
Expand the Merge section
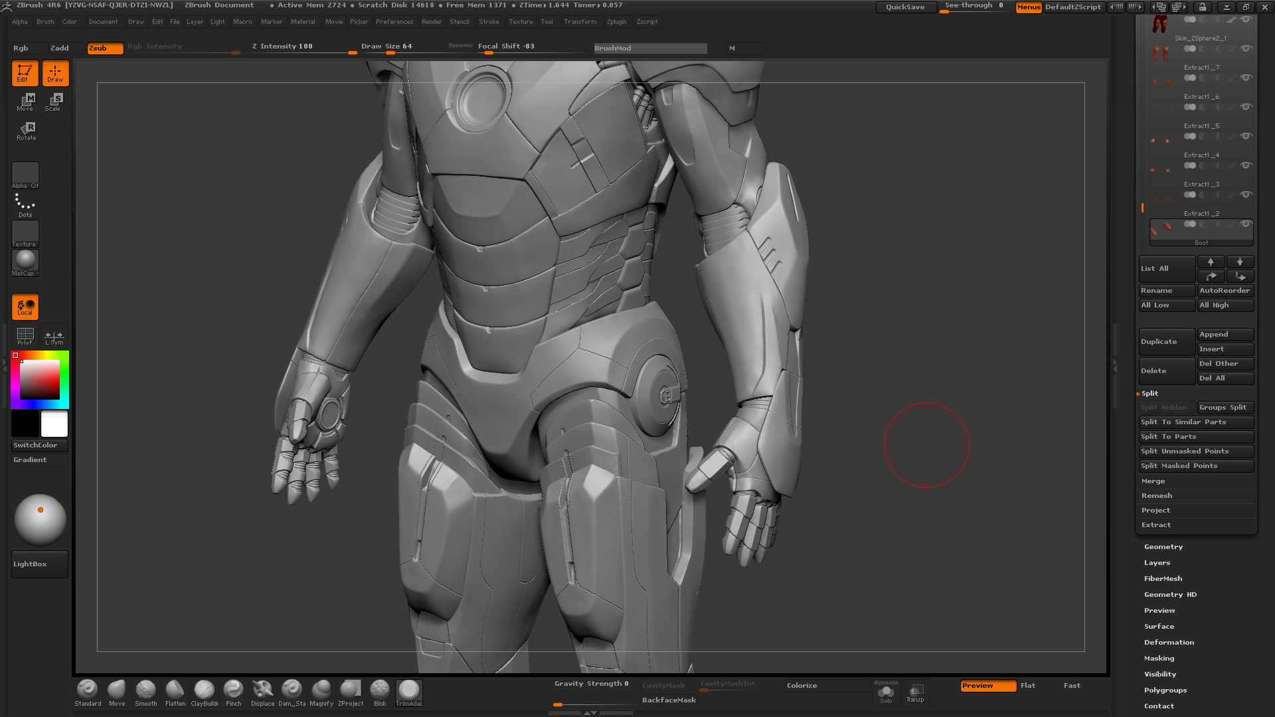[x=1153, y=481]
